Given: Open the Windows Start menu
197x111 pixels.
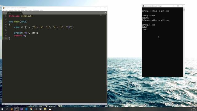Looking at the screenshot, I should point(2,109).
